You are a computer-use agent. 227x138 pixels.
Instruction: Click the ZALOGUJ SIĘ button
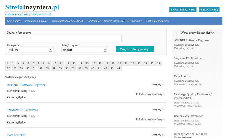tap(209, 10)
